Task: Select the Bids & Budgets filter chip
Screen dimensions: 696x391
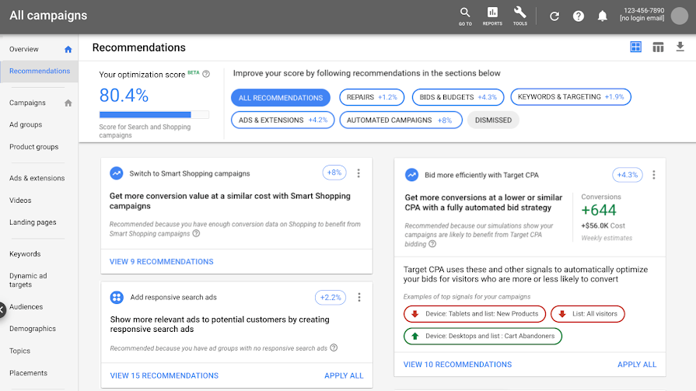Action: tap(458, 97)
